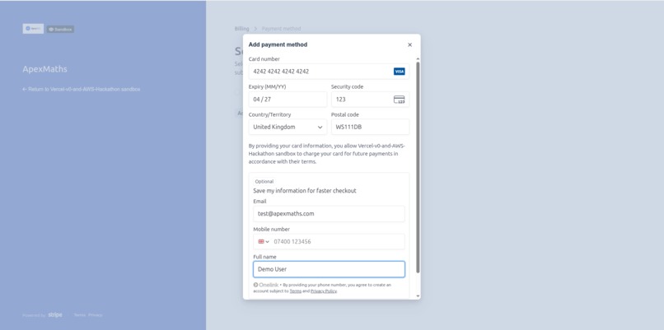Open the Terms link in Onelink notice

pyautogui.click(x=296, y=291)
